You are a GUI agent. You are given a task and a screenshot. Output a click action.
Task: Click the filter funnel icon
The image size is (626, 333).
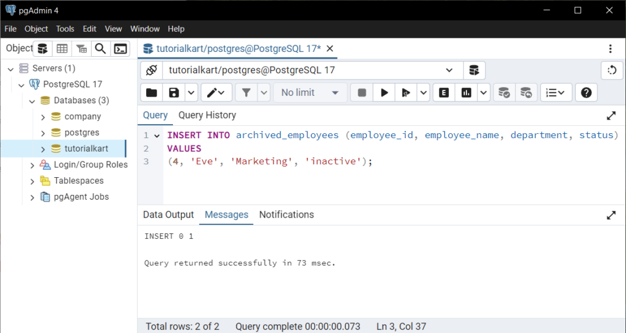coord(246,93)
